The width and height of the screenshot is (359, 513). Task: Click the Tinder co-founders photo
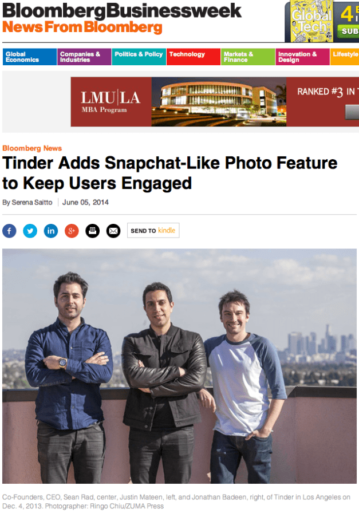coord(179,366)
